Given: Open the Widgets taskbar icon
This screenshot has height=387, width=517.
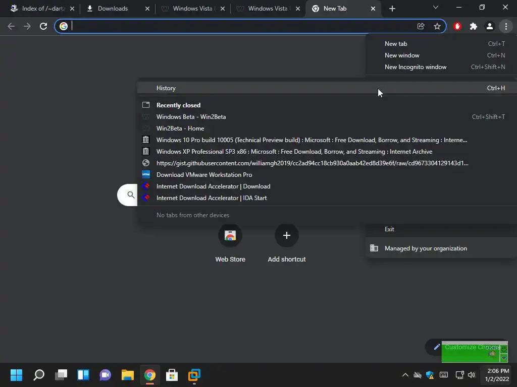Looking at the screenshot, I should pyautogui.click(x=83, y=375).
